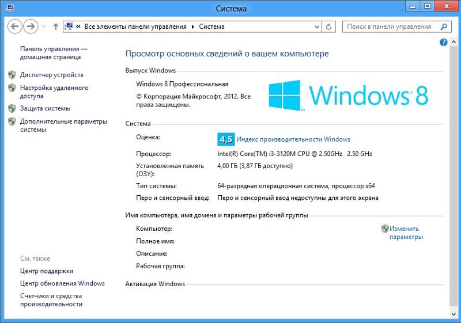Refresh the page with the reload icon
The height and width of the screenshot is (323, 461).
[x=328, y=26]
